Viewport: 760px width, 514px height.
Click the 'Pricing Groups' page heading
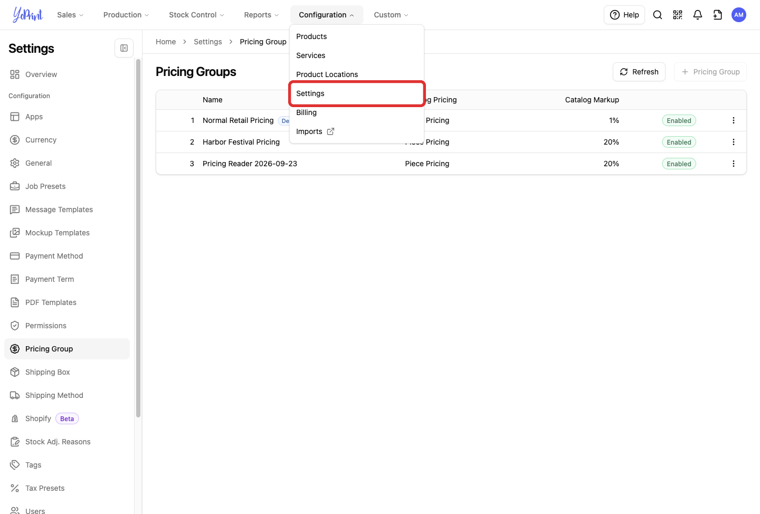coord(196,72)
